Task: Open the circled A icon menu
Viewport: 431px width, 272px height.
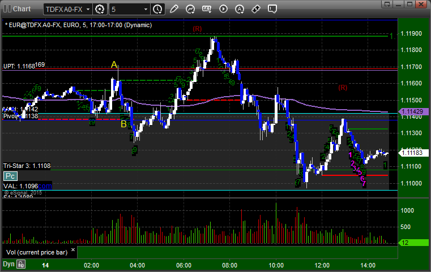Action: click(240, 9)
